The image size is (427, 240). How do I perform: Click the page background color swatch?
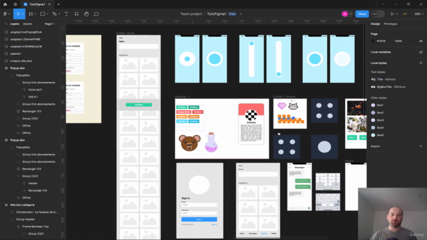[373, 41]
